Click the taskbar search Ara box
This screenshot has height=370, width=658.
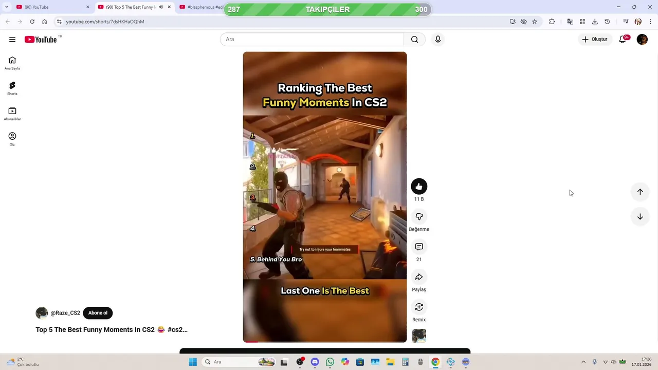[239, 362]
